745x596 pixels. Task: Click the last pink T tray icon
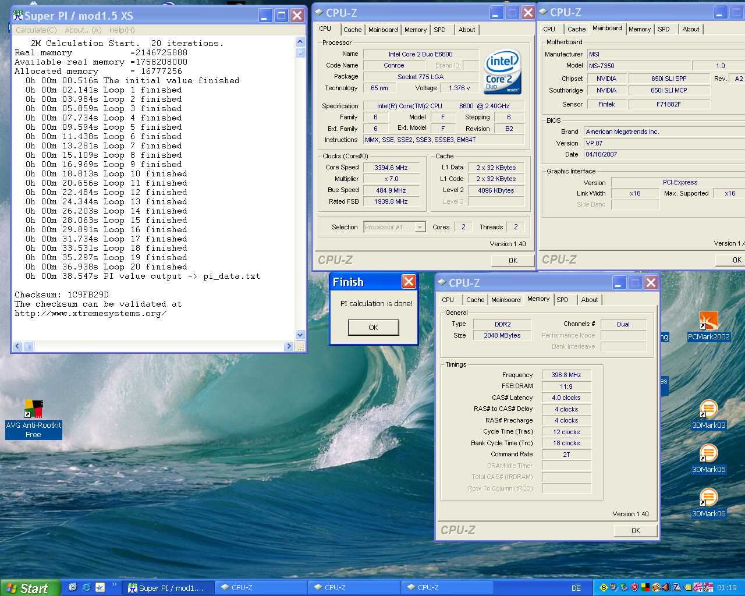pyautogui.click(x=708, y=587)
